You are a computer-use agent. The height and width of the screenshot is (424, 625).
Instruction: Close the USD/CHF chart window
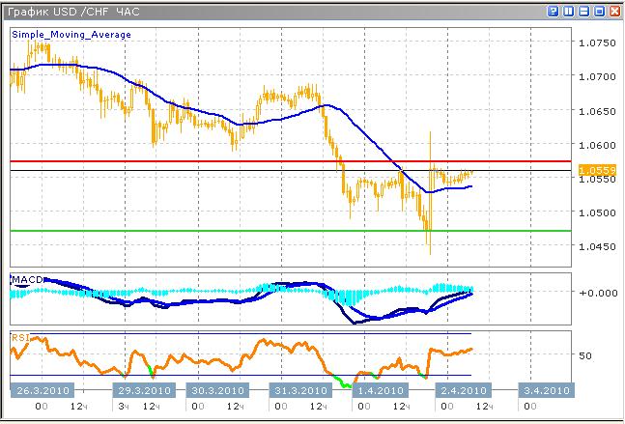click(x=614, y=12)
